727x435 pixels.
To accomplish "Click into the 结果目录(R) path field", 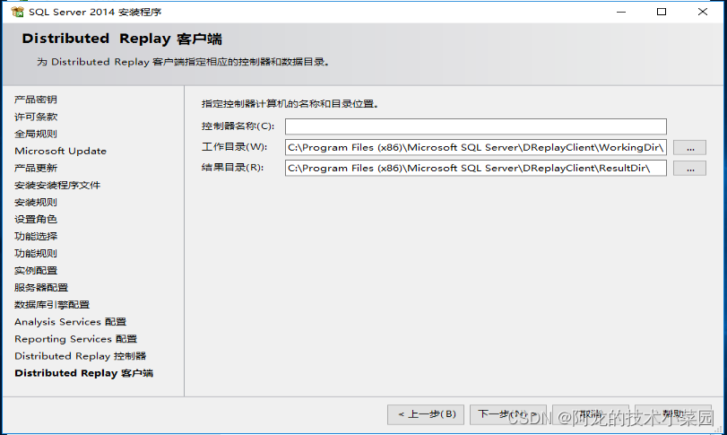I will tap(476, 168).
